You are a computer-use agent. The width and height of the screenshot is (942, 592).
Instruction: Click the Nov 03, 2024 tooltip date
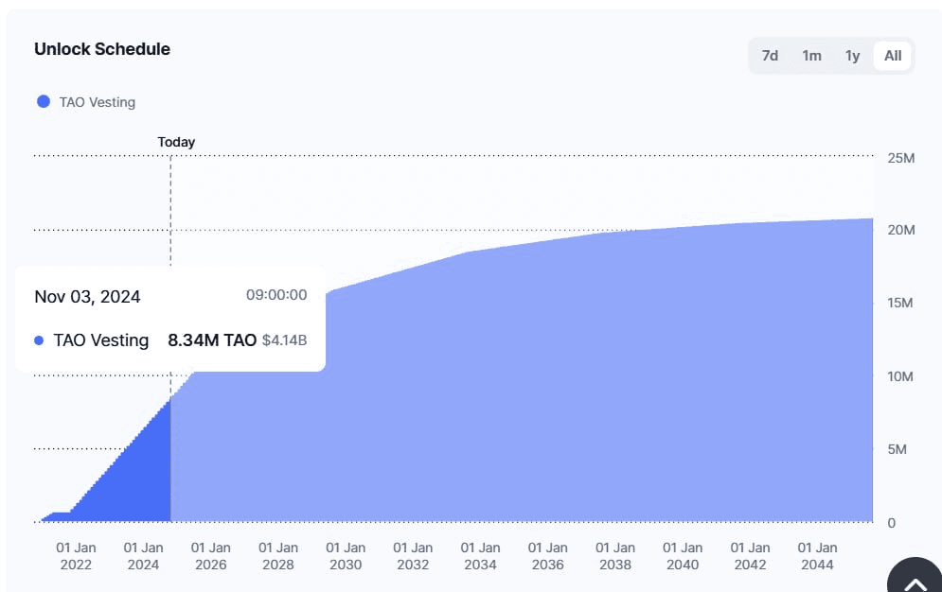[x=88, y=296]
